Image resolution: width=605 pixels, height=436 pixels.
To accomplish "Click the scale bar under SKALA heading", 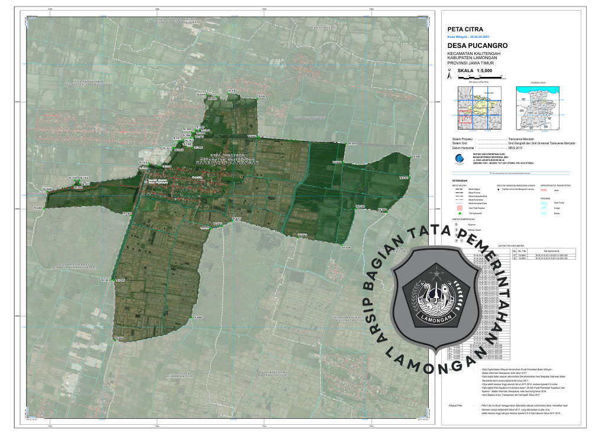I will [480, 77].
